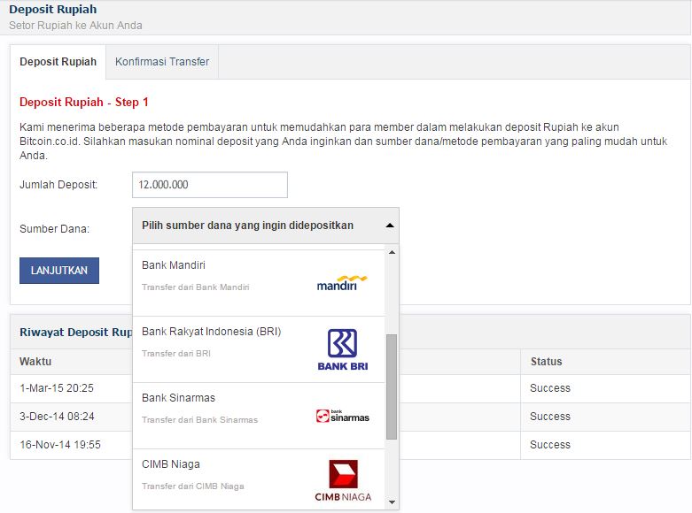
Task: Pick Bank Sinarmas as funding source
Action: [259, 416]
